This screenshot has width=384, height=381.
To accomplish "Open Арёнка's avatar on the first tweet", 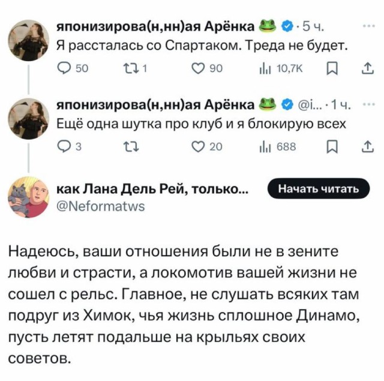I will tap(29, 40).
